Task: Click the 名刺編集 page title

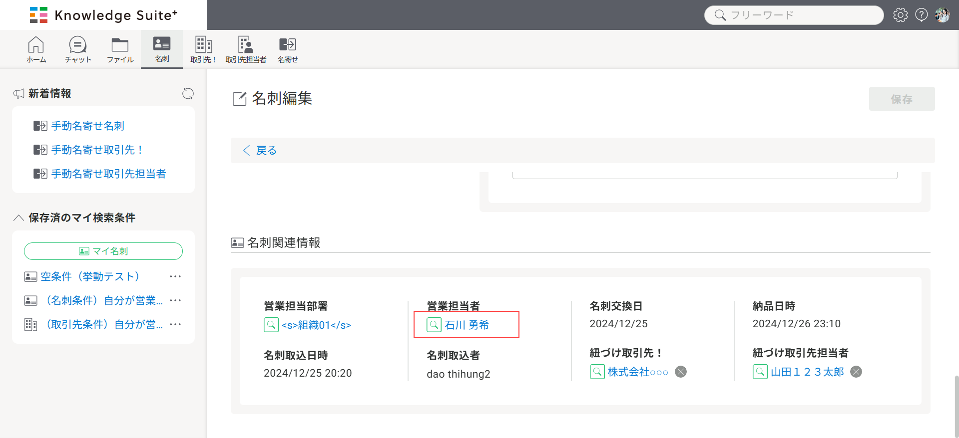Action: point(282,98)
